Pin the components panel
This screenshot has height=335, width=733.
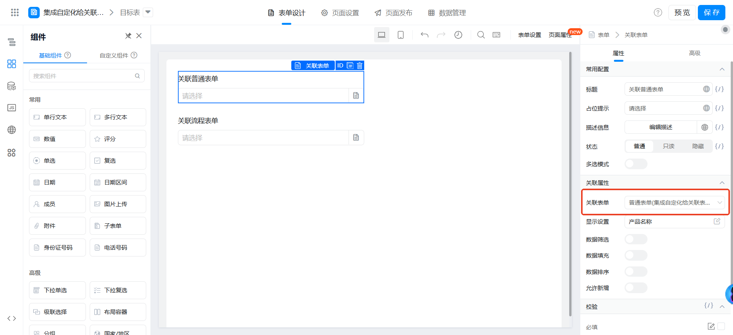pos(128,36)
